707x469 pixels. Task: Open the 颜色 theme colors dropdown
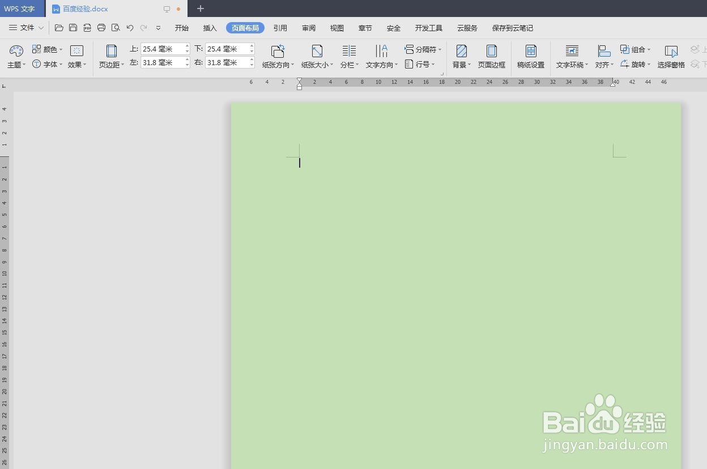pyautogui.click(x=48, y=49)
